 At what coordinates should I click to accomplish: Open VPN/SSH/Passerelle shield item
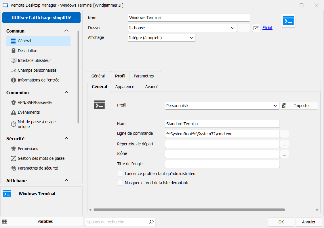(35, 102)
